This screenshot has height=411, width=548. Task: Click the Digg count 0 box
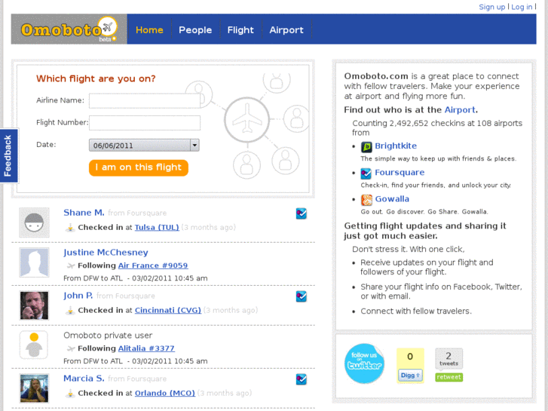pyautogui.click(x=410, y=357)
